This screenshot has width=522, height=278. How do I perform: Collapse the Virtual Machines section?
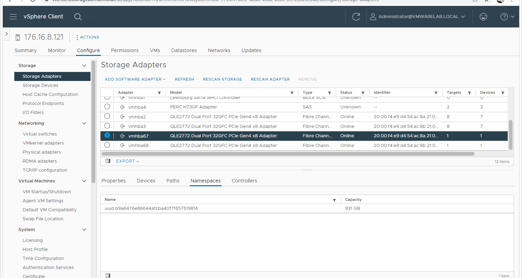click(x=84, y=181)
